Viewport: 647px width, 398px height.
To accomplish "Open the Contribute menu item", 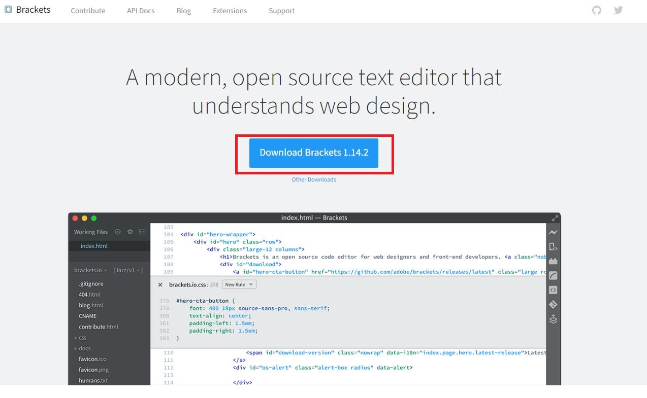I will click(88, 11).
